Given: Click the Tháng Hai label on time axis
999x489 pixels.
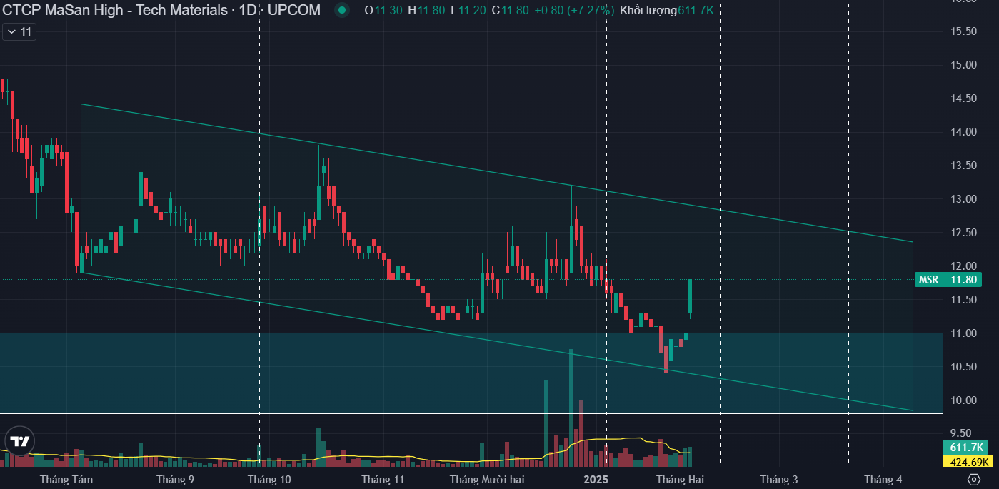Looking at the screenshot, I should click(x=680, y=480).
